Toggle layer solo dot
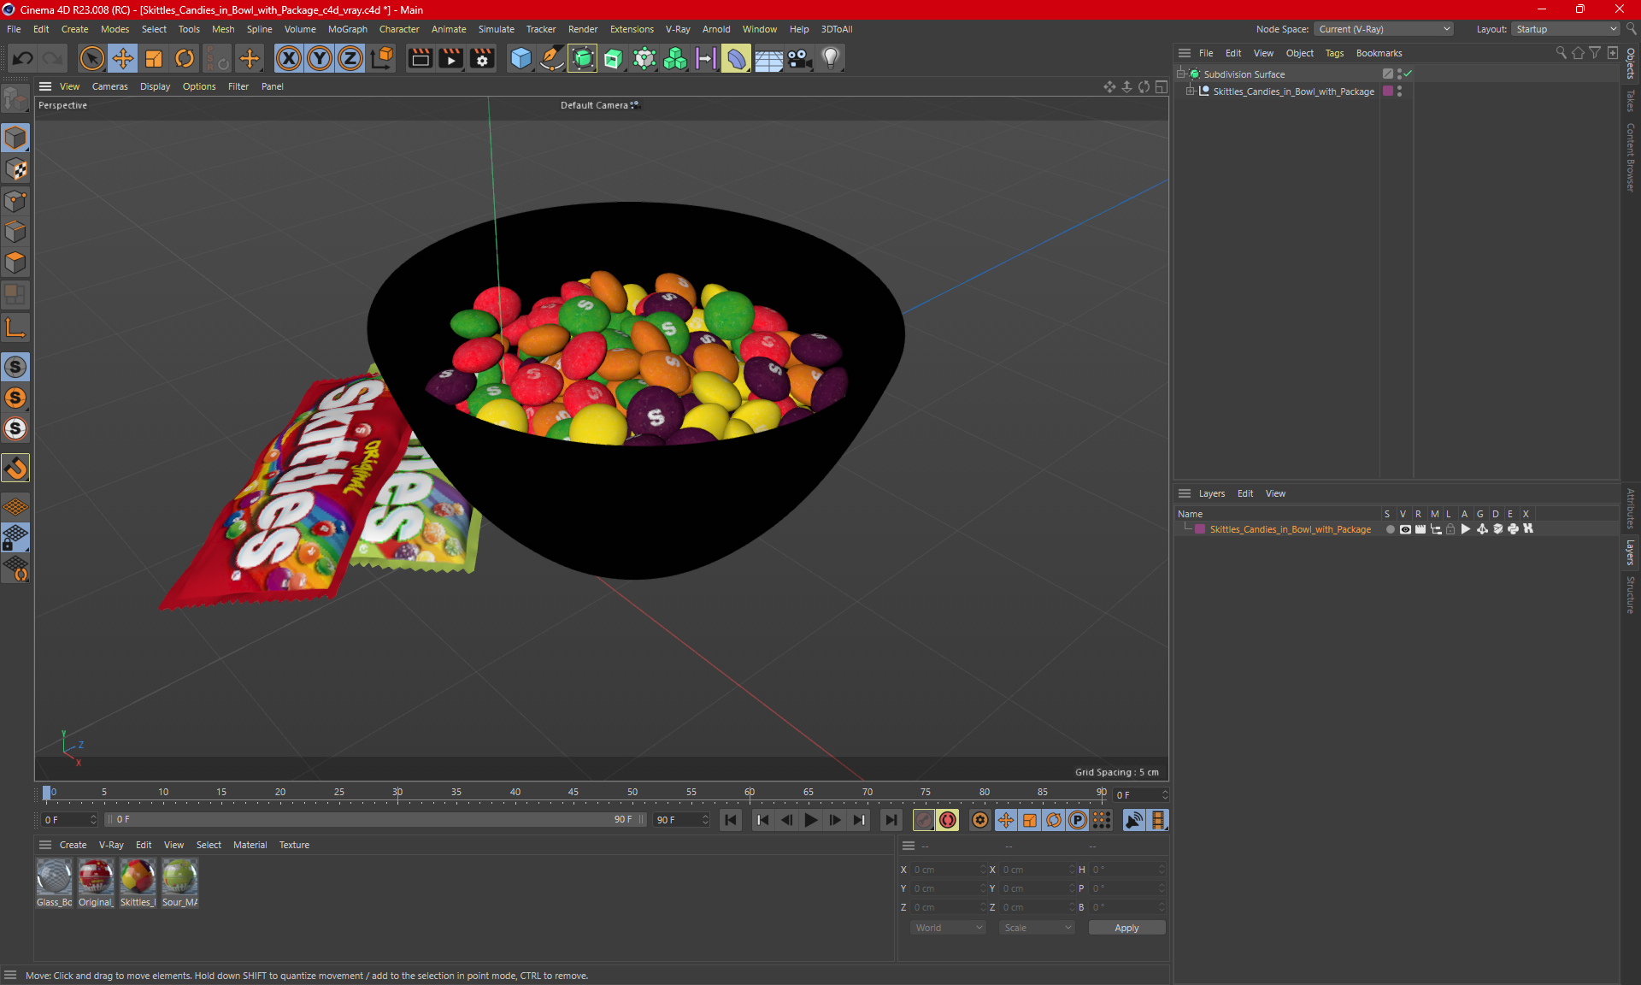The height and width of the screenshot is (985, 1641). (x=1391, y=529)
